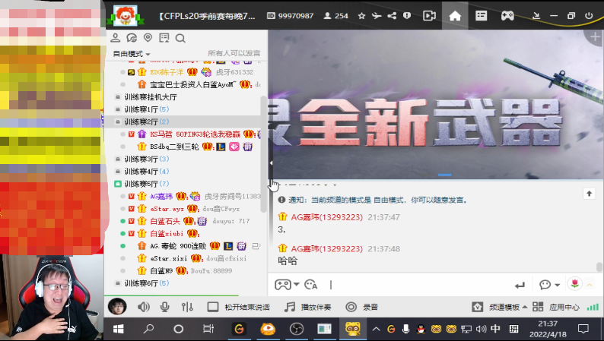Open Task View in the taskbar
The width and height of the screenshot is (604, 341).
click(208, 329)
